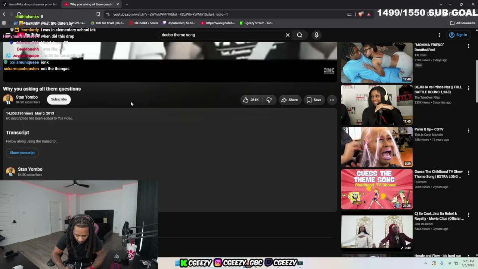Screen dimensions: 478x269
Task: Open options for Guess The Childhood TV Show
Action: coord(468,173)
